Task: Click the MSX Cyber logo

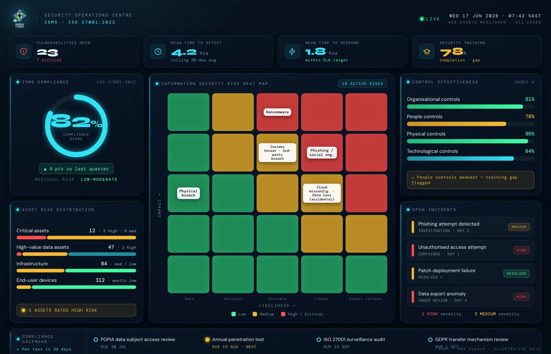Action: pyautogui.click(x=20, y=18)
